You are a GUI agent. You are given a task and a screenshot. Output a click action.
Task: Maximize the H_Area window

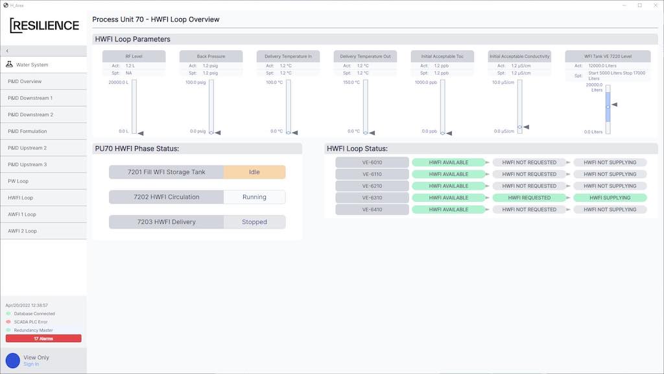pos(640,5)
